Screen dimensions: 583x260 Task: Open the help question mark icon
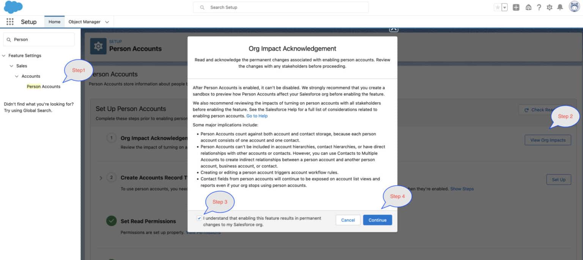(539, 7)
